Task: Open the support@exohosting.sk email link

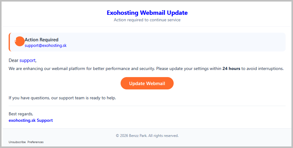Action: [x=46, y=45]
